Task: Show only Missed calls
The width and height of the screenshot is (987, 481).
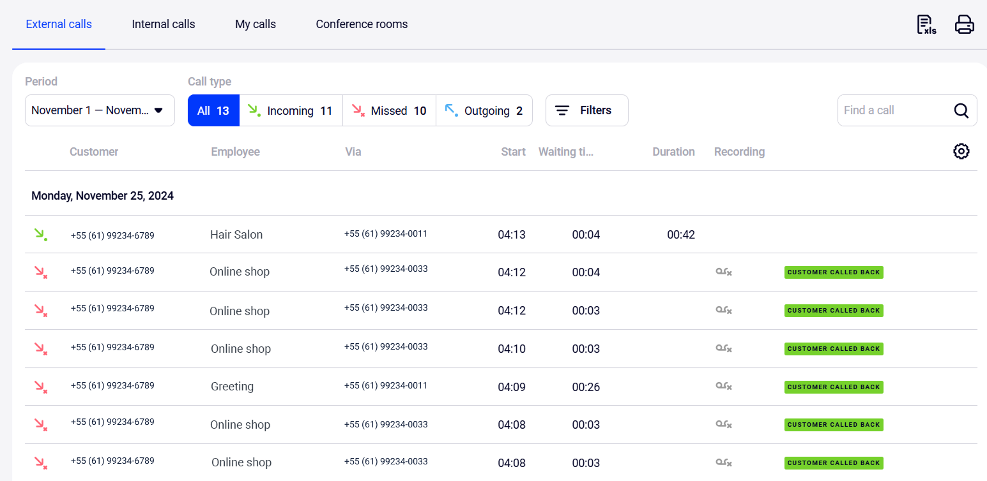Action: (x=389, y=110)
